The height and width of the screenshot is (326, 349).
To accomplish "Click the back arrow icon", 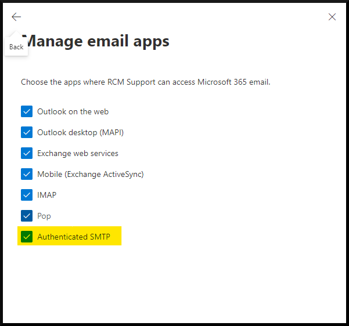I will click(16, 17).
